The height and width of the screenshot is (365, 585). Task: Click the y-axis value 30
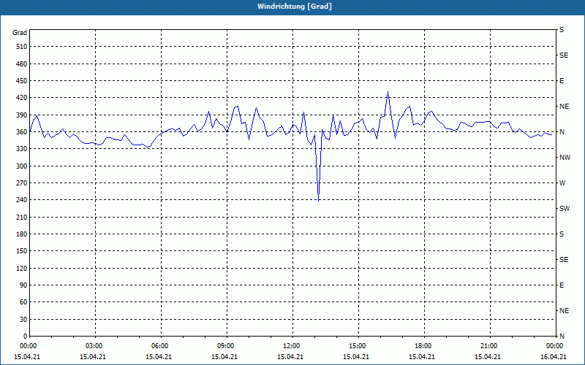(x=23, y=319)
